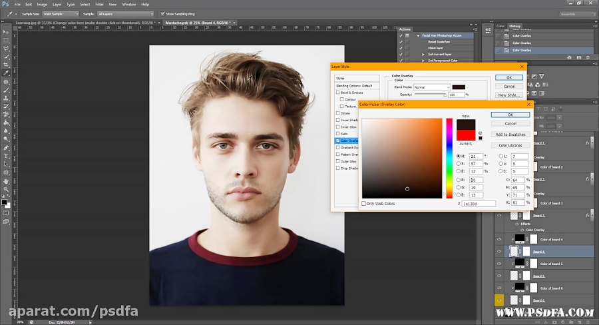Click the current red color swatch
The height and width of the screenshot is (325, 599).
(x=466, y=135)
